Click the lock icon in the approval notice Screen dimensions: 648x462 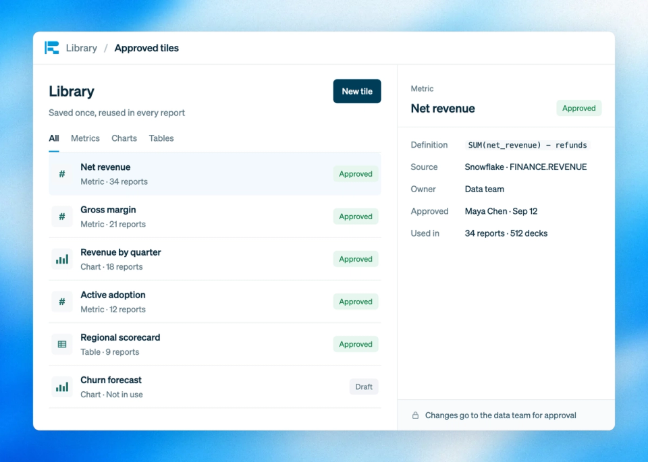[x=415, y=415]
